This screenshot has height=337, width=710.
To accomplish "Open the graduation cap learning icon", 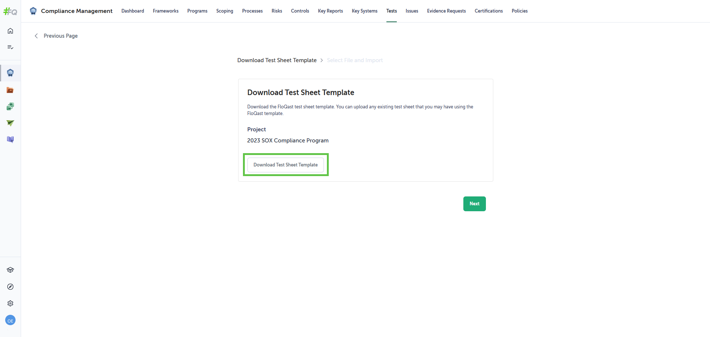I will click(x=10, y=270).
